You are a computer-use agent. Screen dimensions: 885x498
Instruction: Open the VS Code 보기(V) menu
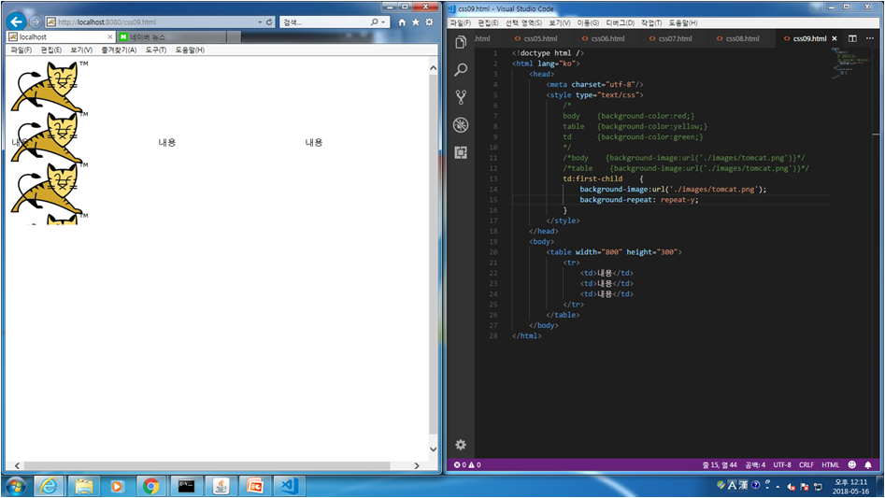(560, 22)
